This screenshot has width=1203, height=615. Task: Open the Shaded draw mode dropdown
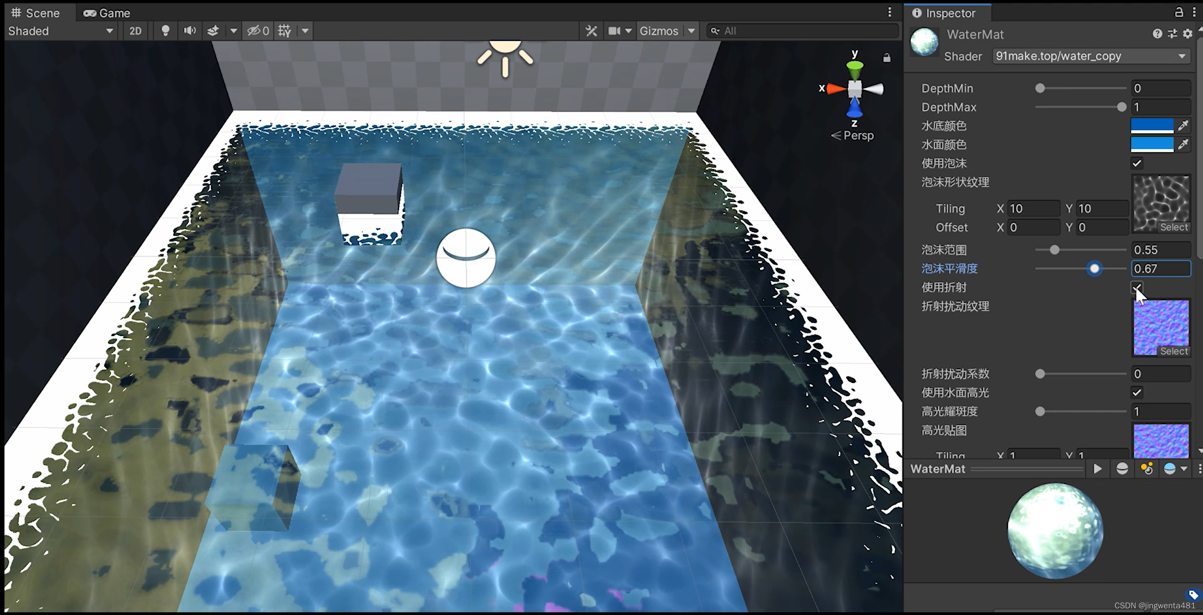pyautogui.click(x=61, y=31)
